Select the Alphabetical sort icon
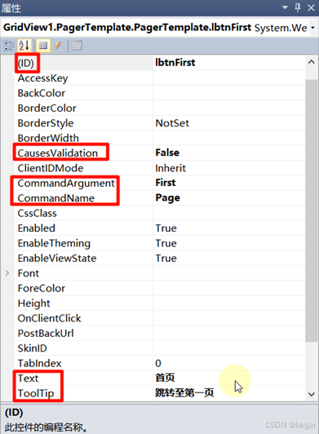 pyautogui.click(x=24, y=46)
